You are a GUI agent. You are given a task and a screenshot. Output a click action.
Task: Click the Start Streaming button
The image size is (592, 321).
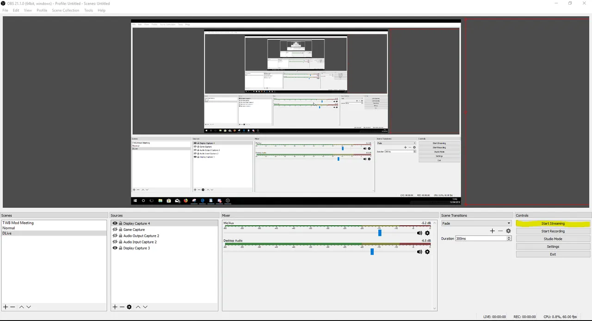point(553,224)
